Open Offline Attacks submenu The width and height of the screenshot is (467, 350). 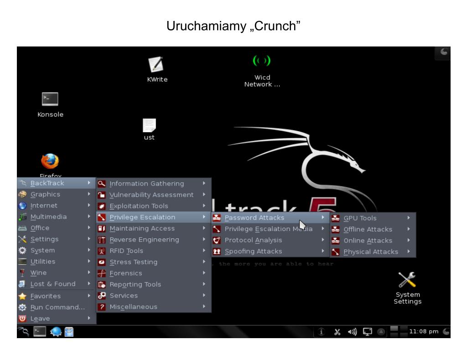tap(373, 230)
